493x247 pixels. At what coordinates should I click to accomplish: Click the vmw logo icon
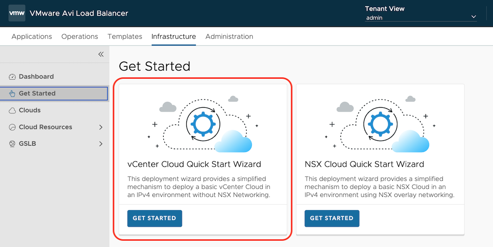(17, 13)
